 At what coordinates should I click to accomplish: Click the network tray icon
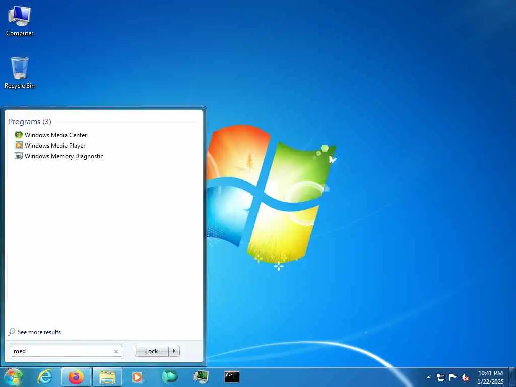click(440, 377)
